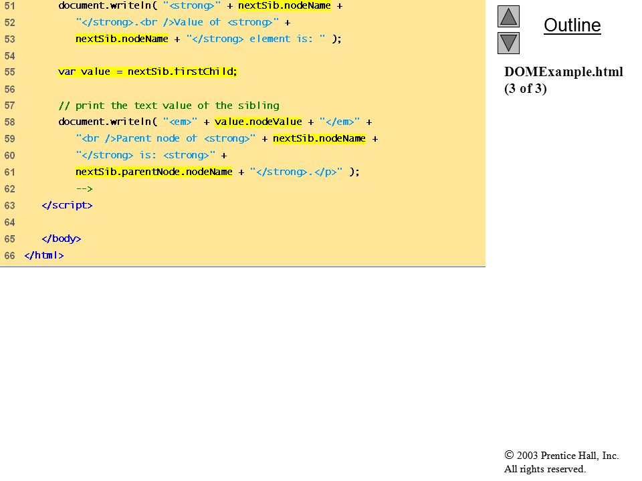Click the 'All rights reserved.' text
This screenshot has height=481, width=642.
545,469
